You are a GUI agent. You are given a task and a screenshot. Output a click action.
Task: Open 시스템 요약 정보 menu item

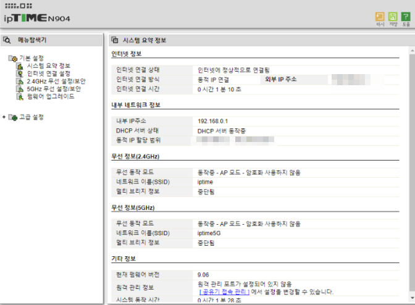click(49, 66)
